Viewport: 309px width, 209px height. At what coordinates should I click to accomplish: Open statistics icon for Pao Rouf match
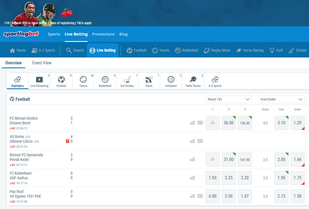click(x=192, y=196)
